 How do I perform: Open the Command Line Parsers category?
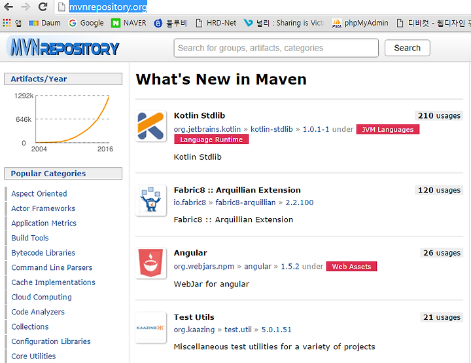52,267
